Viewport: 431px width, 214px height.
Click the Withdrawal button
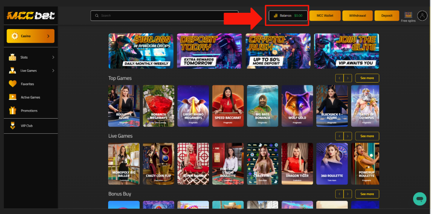tap(357, 16)
